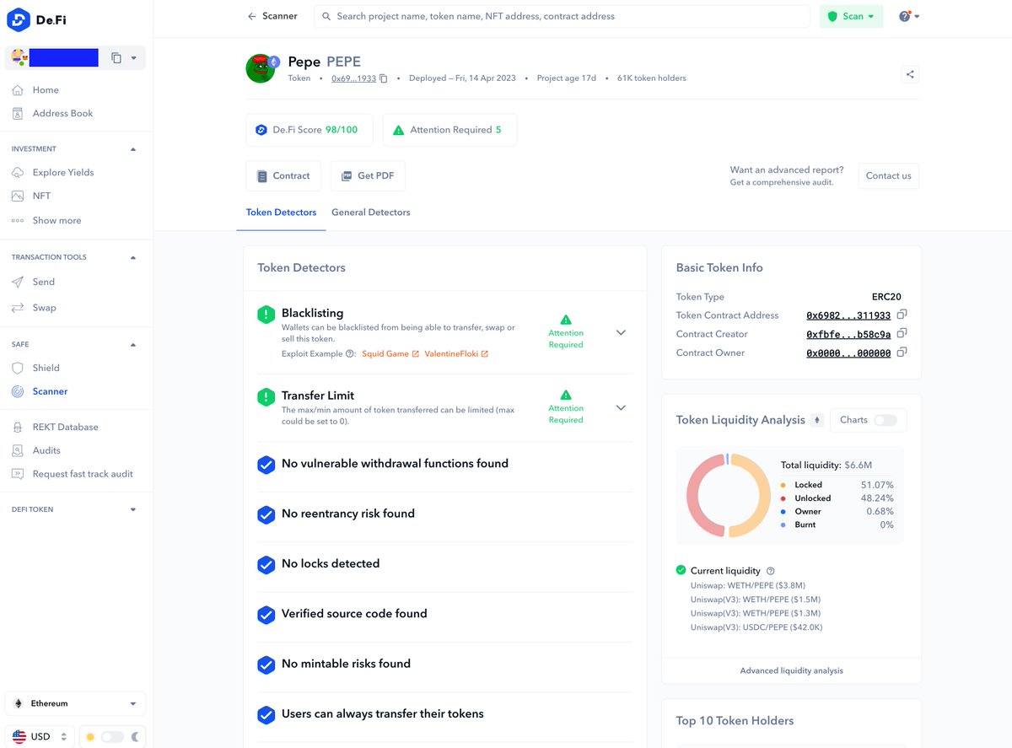Click the Send paper-plane icon
This screenshot has height=748, width=1012.
pos(18,282)
